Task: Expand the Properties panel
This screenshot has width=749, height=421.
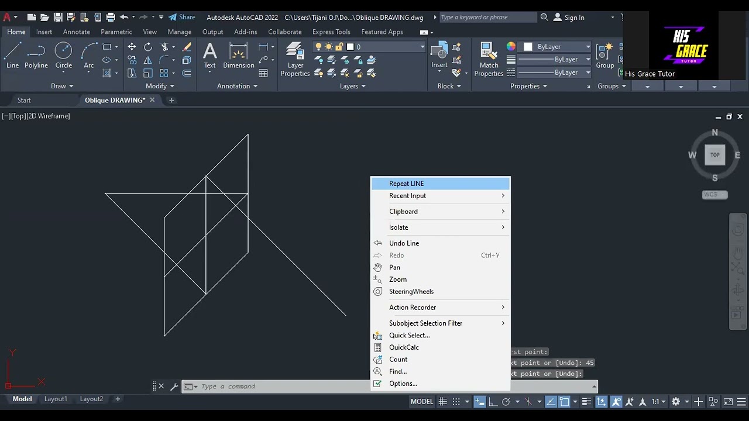Action: [528, 86]
